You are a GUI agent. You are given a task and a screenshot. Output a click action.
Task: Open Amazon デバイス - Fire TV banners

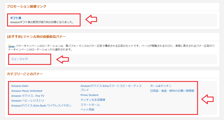pos(28,96)
